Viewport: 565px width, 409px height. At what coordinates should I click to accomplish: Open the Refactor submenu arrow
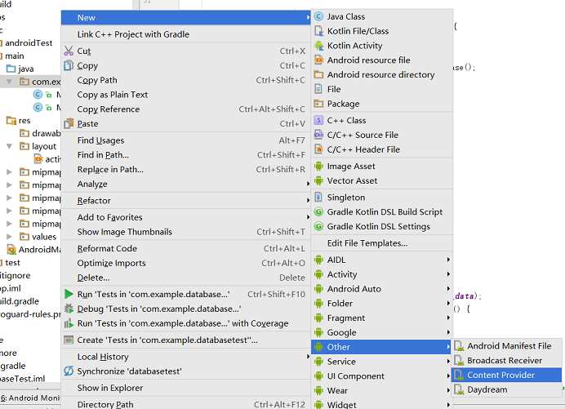(308, 201)
